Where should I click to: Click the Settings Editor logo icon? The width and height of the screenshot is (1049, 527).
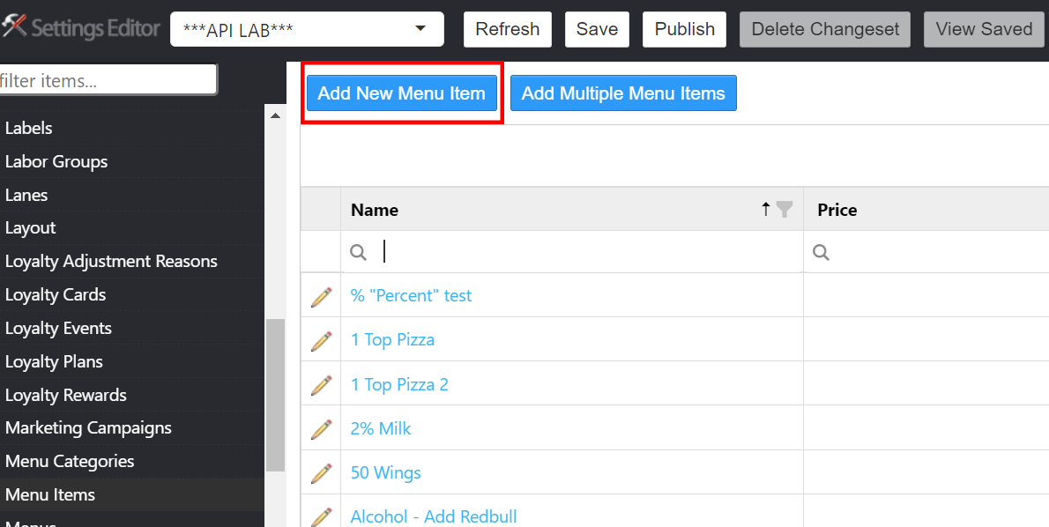pos(14,28)
